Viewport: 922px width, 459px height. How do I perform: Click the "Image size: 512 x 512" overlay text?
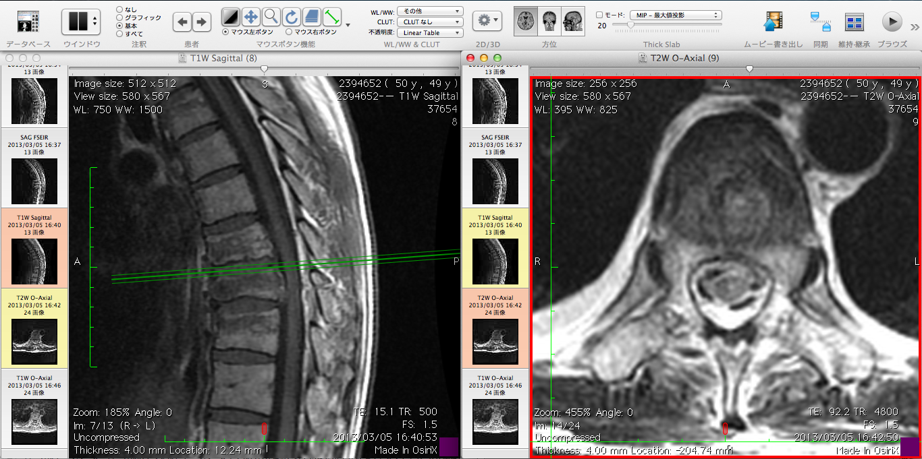125,84
